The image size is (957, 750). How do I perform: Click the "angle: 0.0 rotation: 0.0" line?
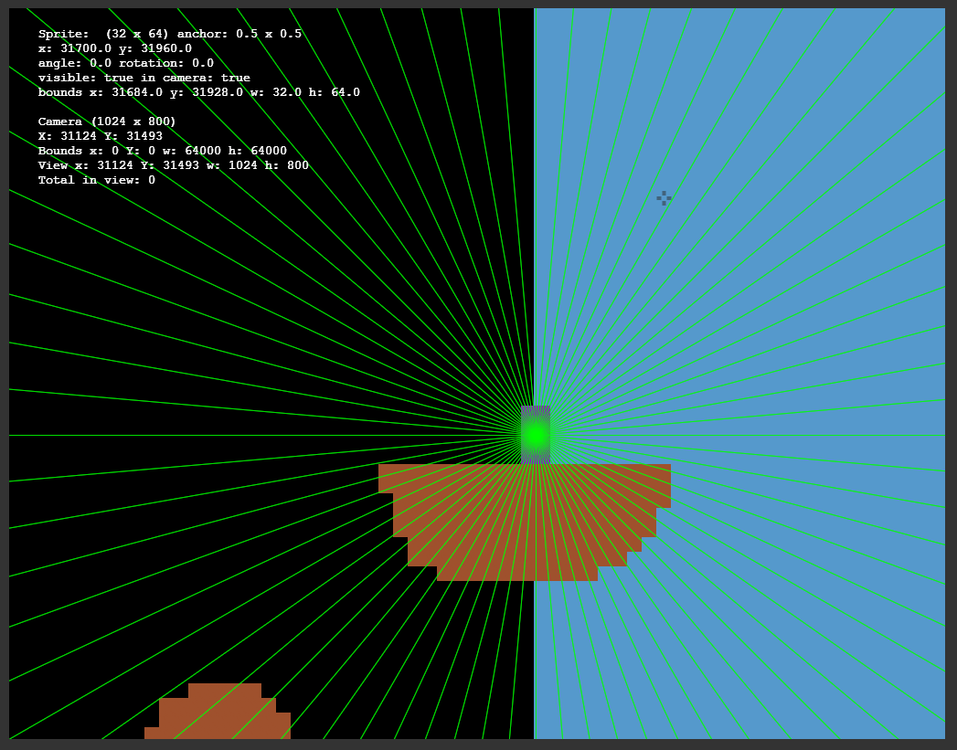[x=126, y=63]
